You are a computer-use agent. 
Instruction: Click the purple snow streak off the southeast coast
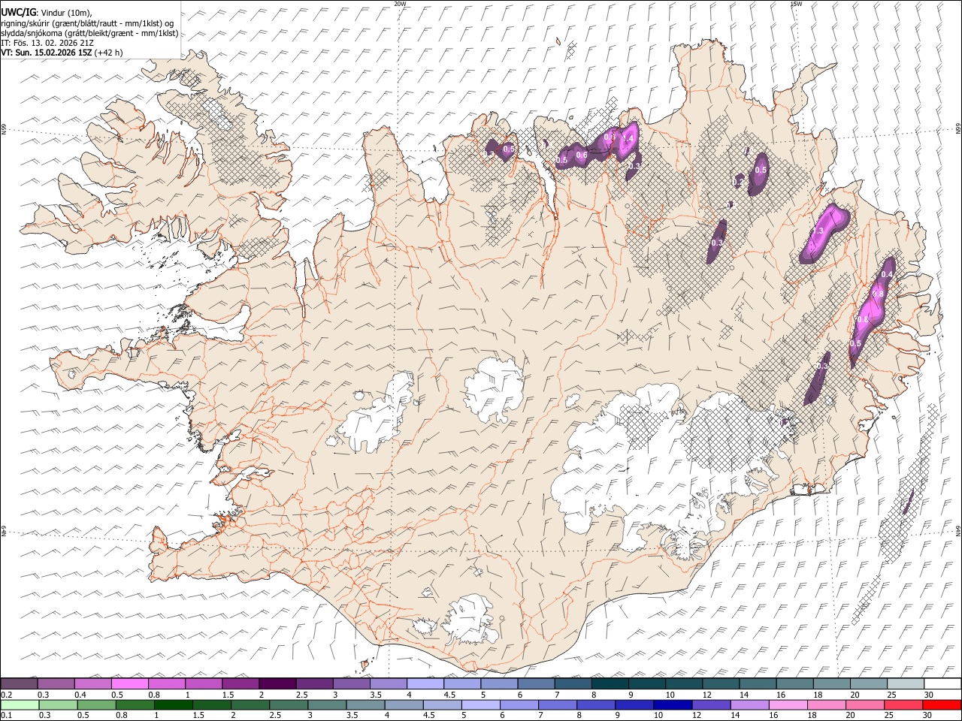[x=907, y=501]
